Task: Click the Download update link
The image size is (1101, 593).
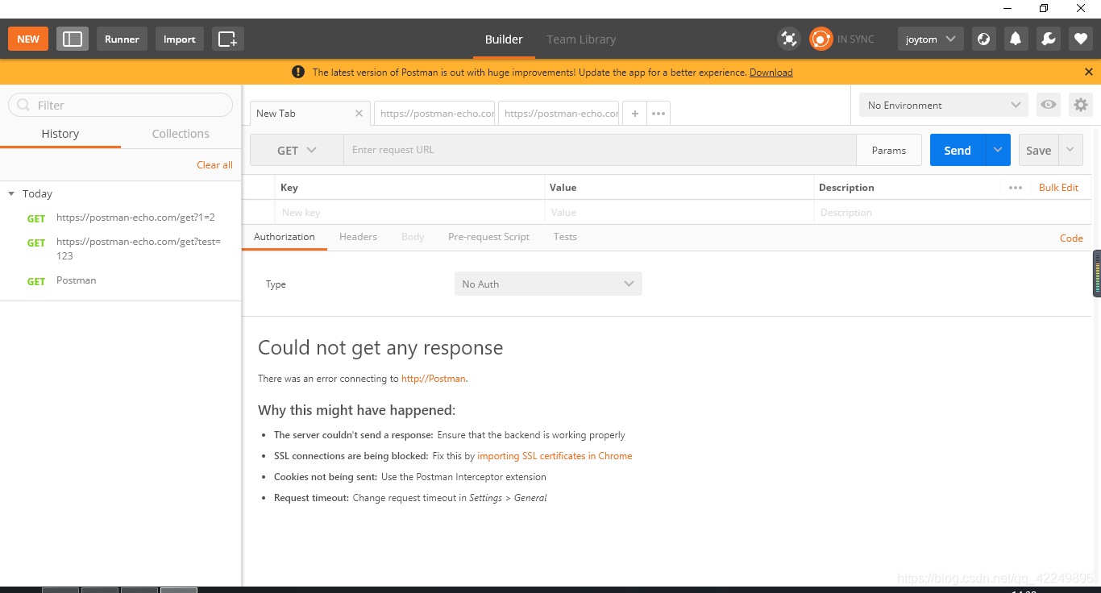Action: coord(771,73)
